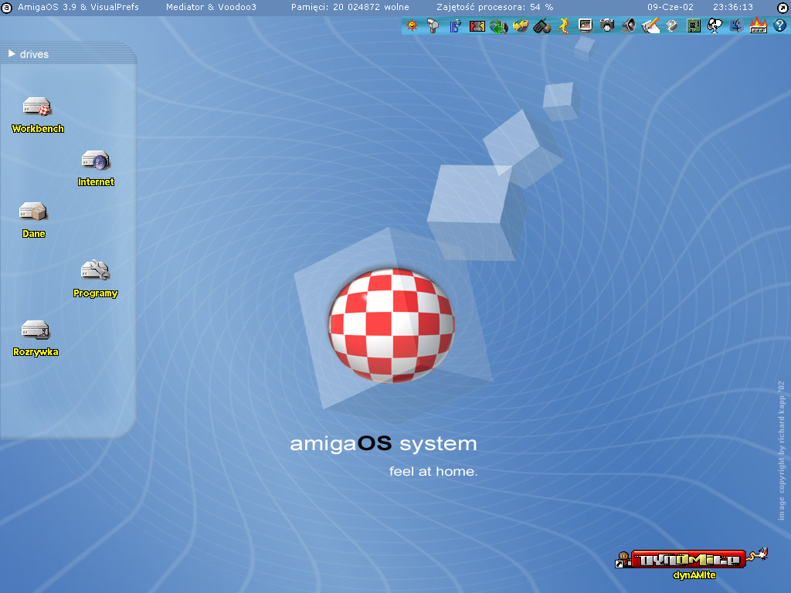Launch the blue Mac face icon
Screen dimensions: 791x593
736,25
